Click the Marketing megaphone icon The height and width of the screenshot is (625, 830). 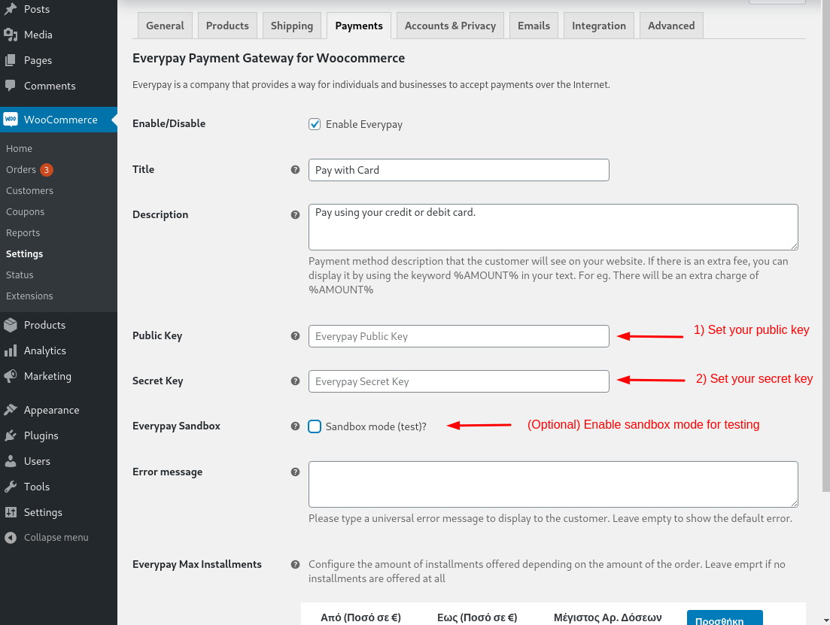[x=11, y=376]
